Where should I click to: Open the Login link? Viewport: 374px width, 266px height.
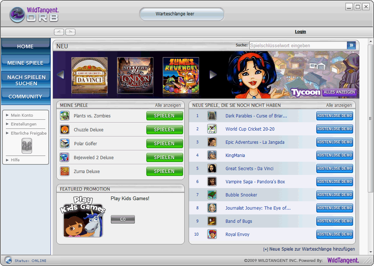click(x=300, y=31)
